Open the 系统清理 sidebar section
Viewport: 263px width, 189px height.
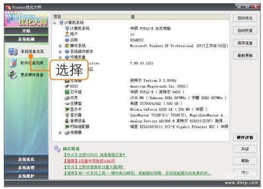click(26, 168)
